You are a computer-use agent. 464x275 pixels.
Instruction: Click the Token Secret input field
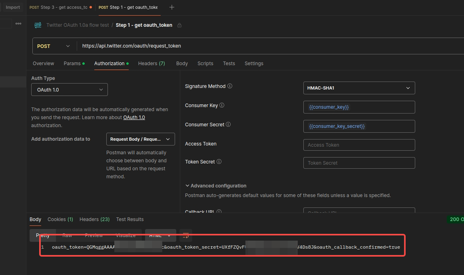coord(359,163)
